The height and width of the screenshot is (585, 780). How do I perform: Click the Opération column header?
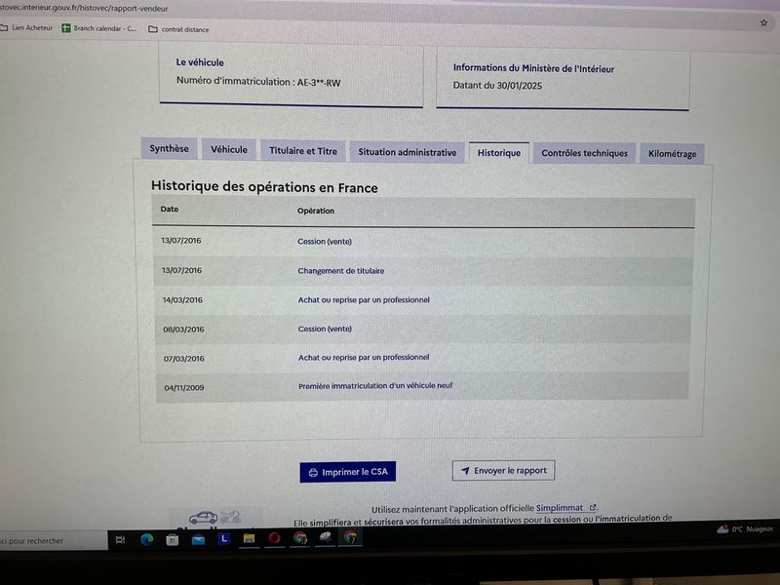315,211
